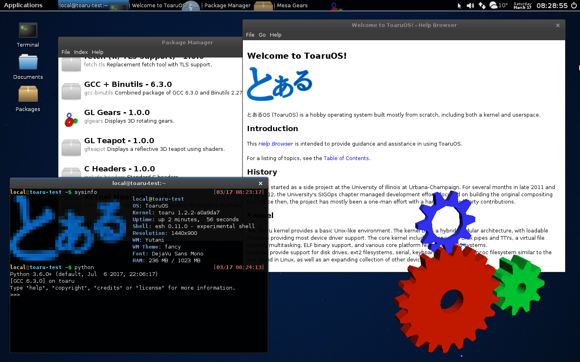The image size is (580, 362).
Task: Open the Terminal desktop icon
Action: pyautogui.click(x=28, y=35)
